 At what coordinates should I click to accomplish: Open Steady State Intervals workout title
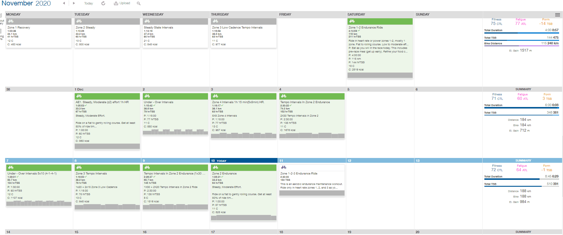pos(158,28)
